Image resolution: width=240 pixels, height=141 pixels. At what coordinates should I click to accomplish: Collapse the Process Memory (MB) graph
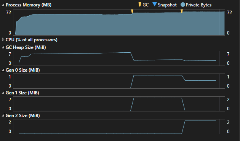pos(3,5)
